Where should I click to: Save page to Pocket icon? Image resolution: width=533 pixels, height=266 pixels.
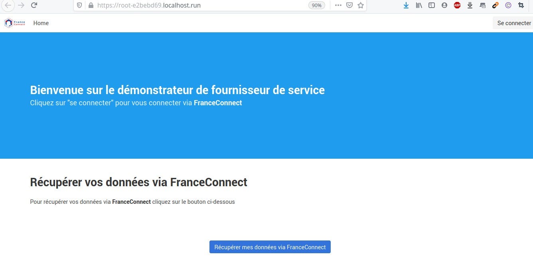(349, 5)
